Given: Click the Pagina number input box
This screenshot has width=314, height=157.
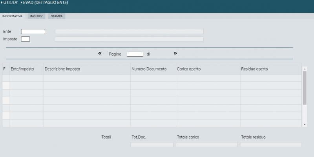Looking at the screenshot, I should (x=135, y=54).
